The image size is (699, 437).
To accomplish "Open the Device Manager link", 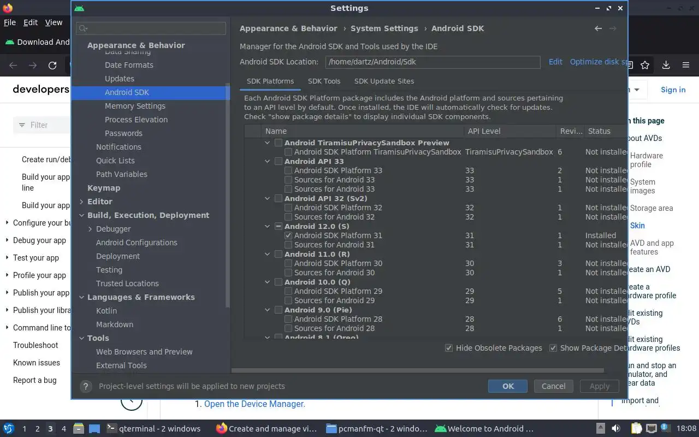I will [254, 404].
